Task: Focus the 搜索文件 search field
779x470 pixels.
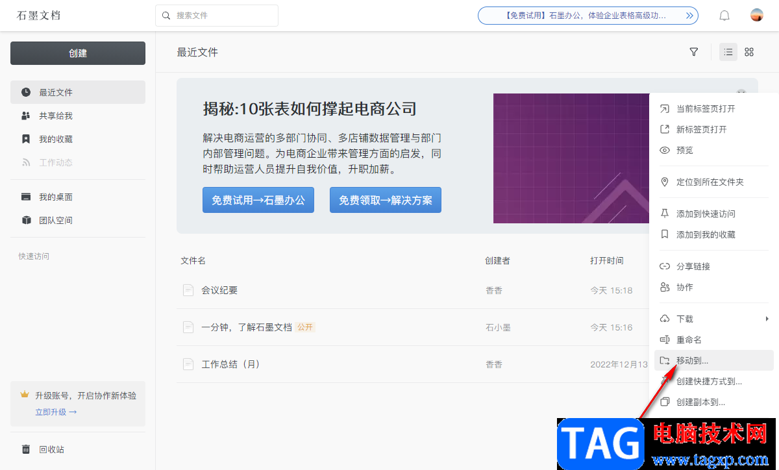Action: coord(217,16)
